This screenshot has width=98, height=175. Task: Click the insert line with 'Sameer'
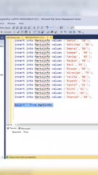click(x=53, y=52)
